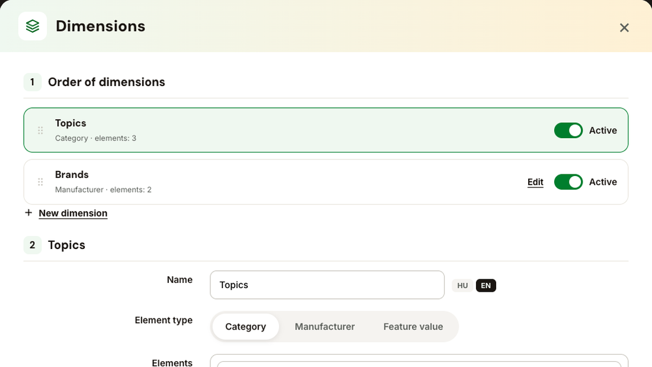Toggle the Topics dimension Active switch
This screenshot has height=367, width=652.
pos(568,130)
